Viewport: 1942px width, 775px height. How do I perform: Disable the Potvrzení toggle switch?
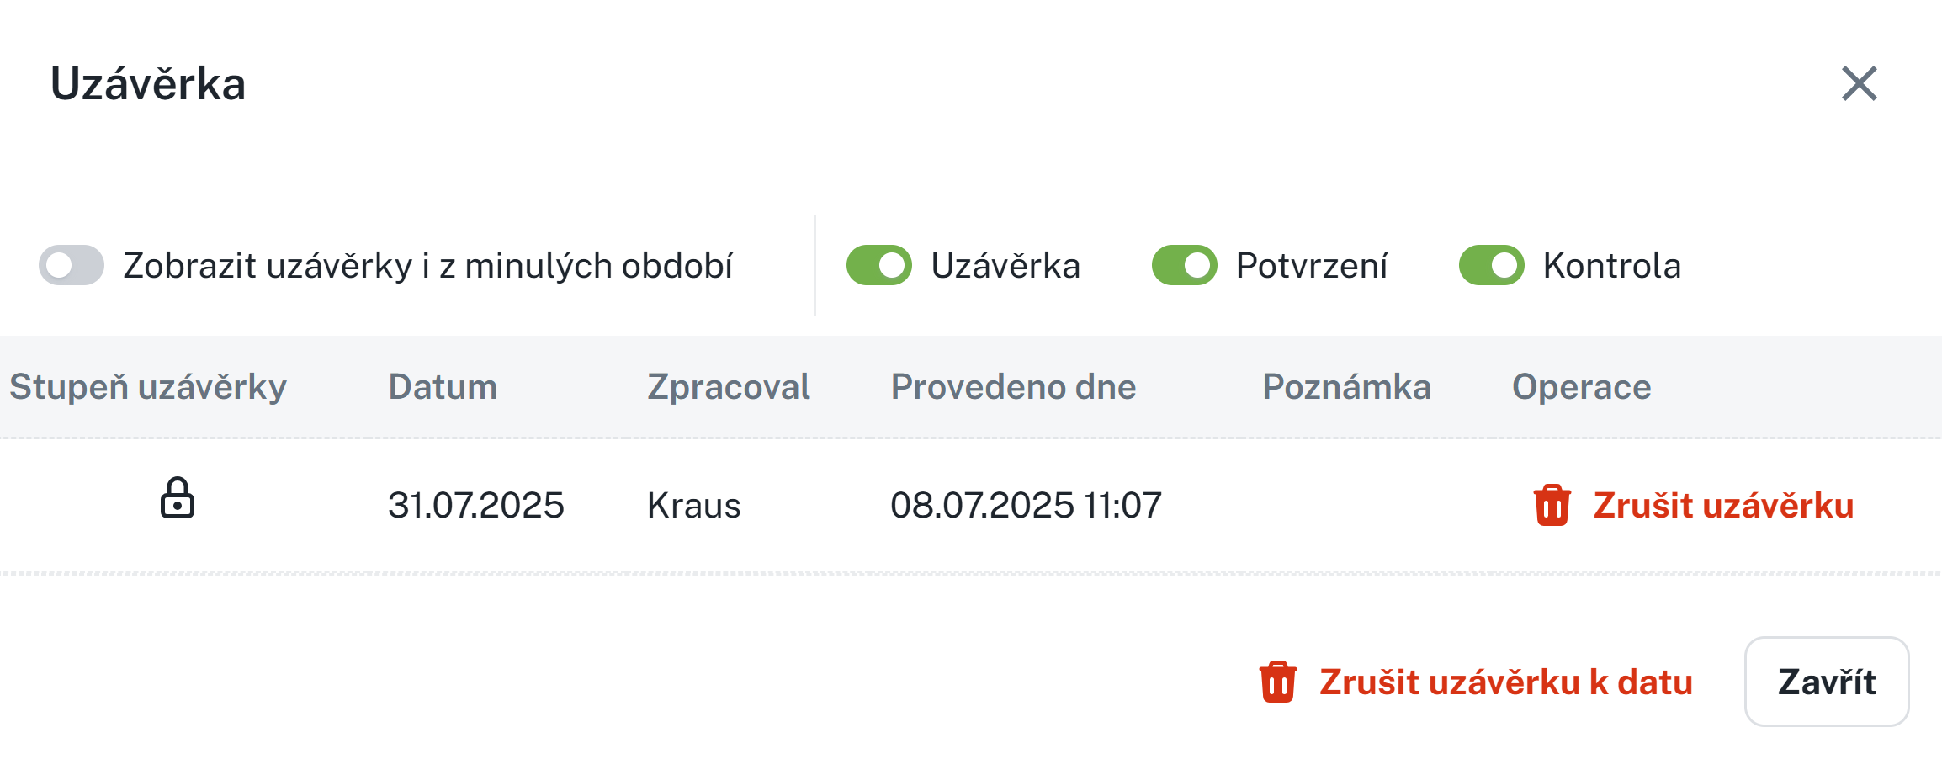(x=1184, y=266)
